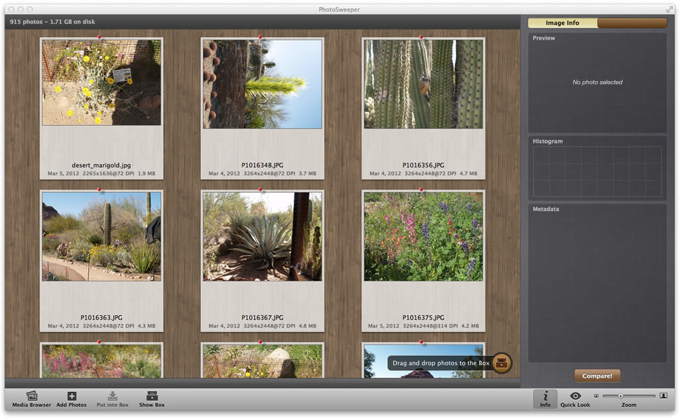Choose the P1016363.JPG garden path photo

pos(101,236)
